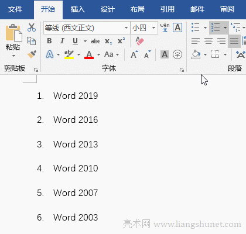Image resolution: width=246 pixels, height=234 pixels.
Task: Justify text alignment
Action: click(x=234, y=41)
